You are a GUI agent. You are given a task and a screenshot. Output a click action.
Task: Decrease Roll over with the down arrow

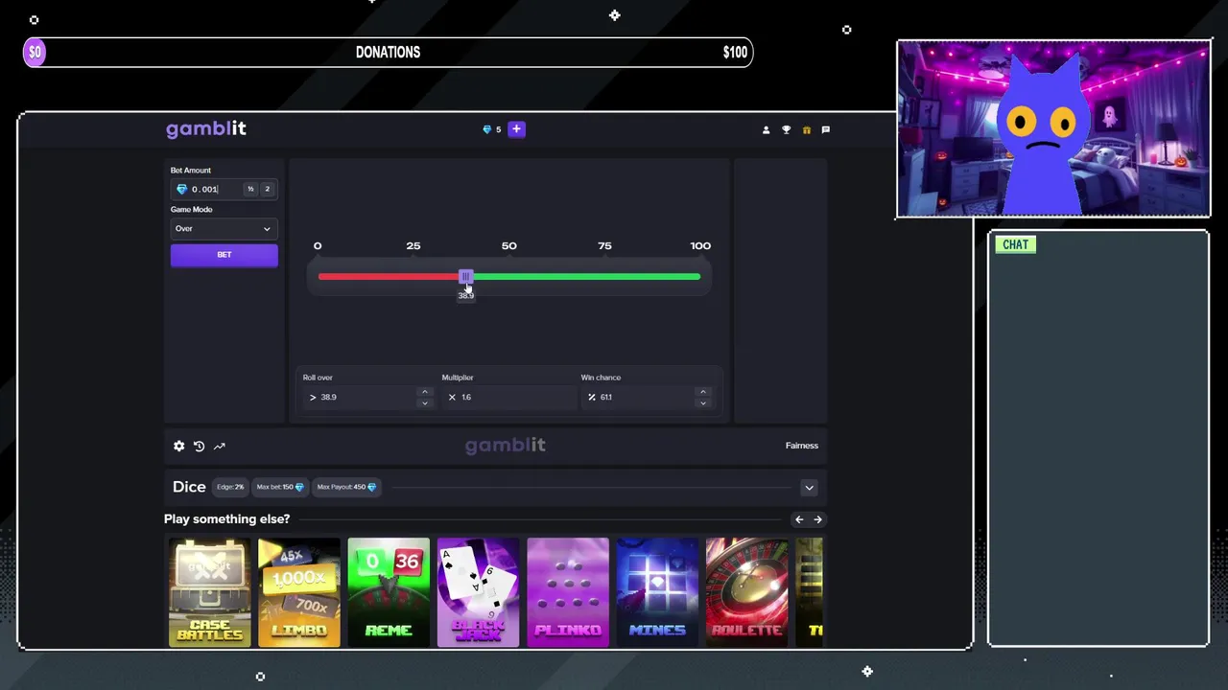pos(425,402)
